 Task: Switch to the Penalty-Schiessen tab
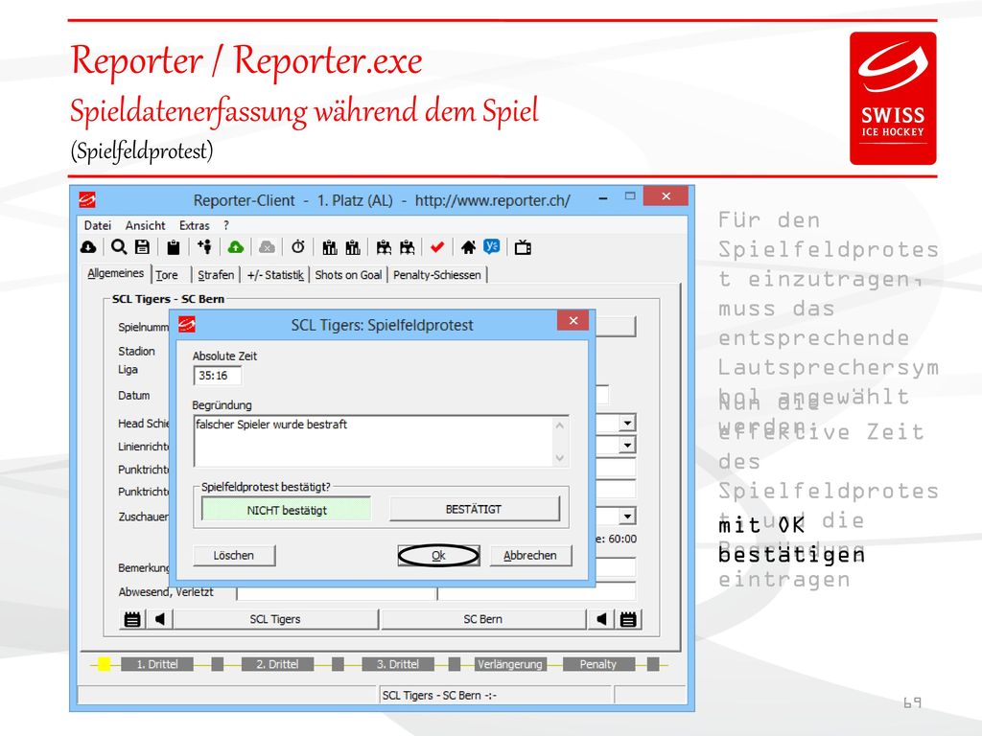coord(437,275)
